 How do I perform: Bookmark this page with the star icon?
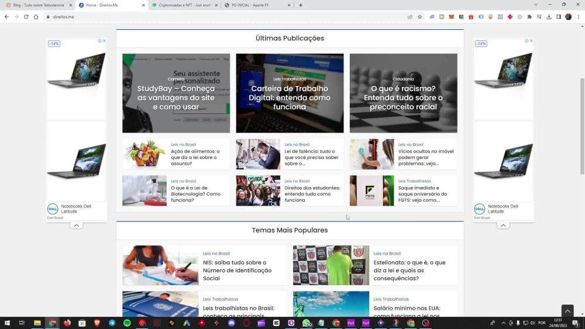[x=419, y=17]
